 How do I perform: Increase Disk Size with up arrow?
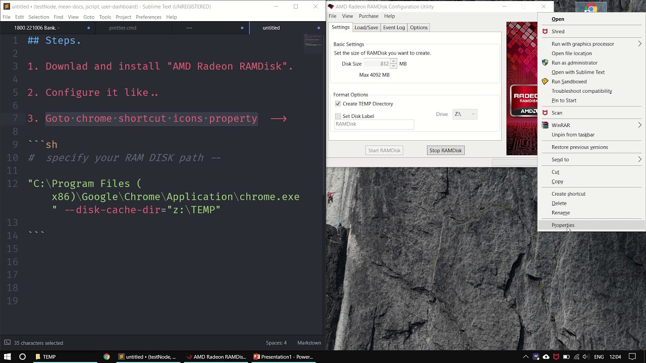(394, 62)
